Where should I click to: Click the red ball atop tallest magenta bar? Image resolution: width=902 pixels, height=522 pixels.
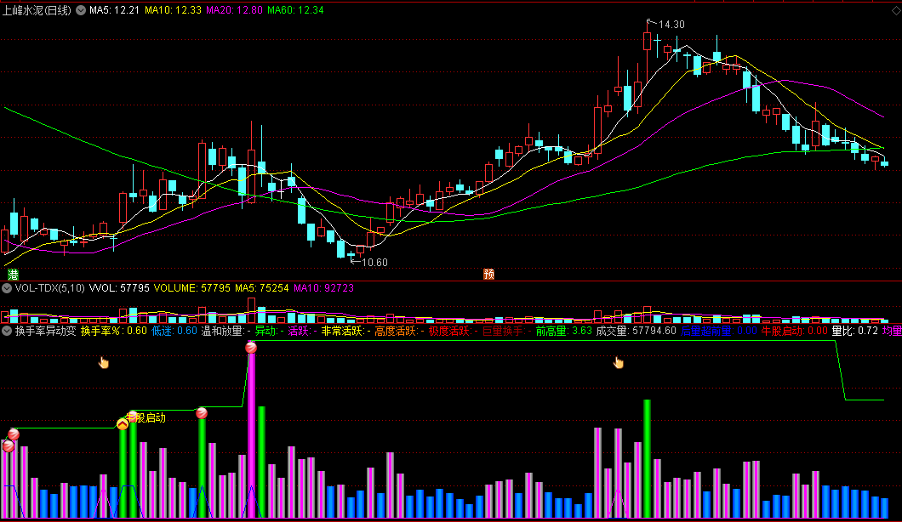[251, 347]
